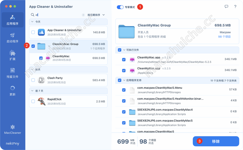The image size is (243, 150).
Task: Launch MacCleaner from the sidebar
Action: click(13, 130)
